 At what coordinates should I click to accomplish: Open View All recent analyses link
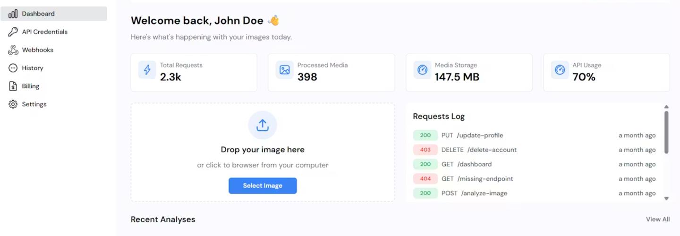(x=657, y=219)
